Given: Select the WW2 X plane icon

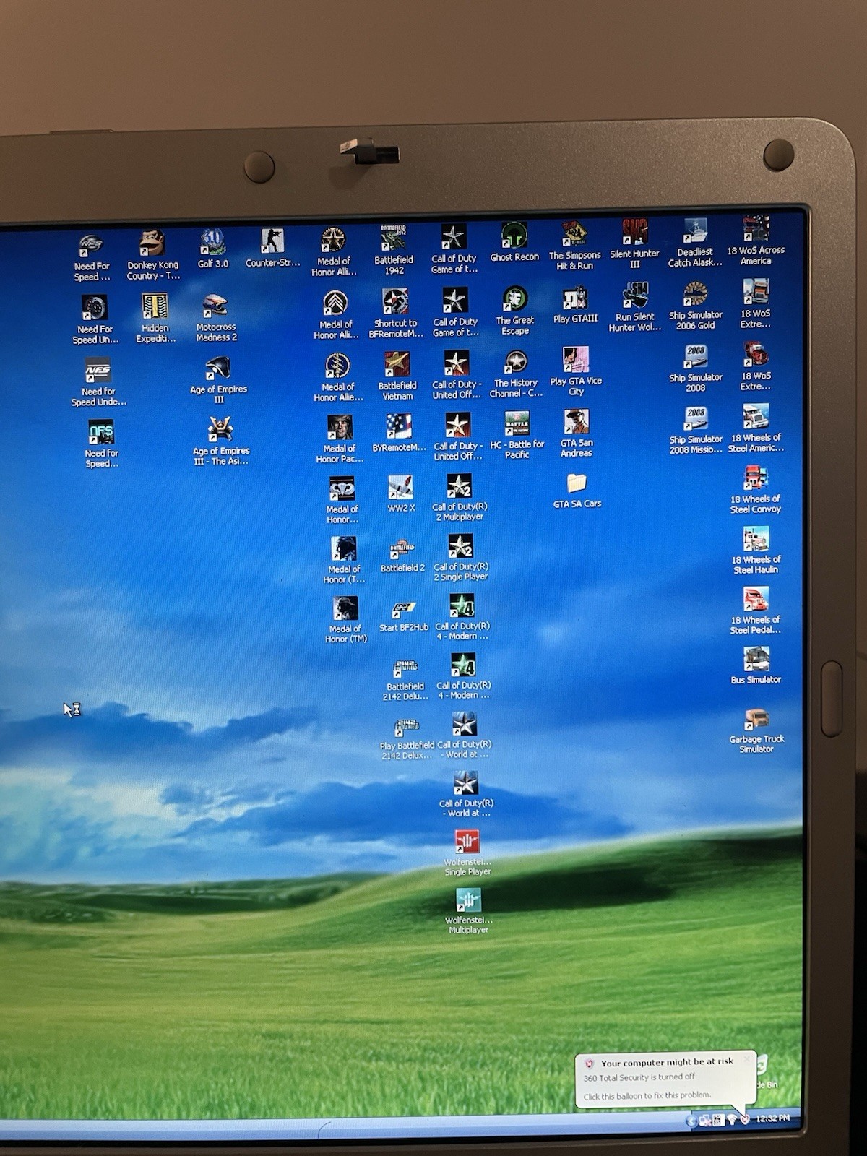Looking at the screenshot, I should click(x=401, y=493).
